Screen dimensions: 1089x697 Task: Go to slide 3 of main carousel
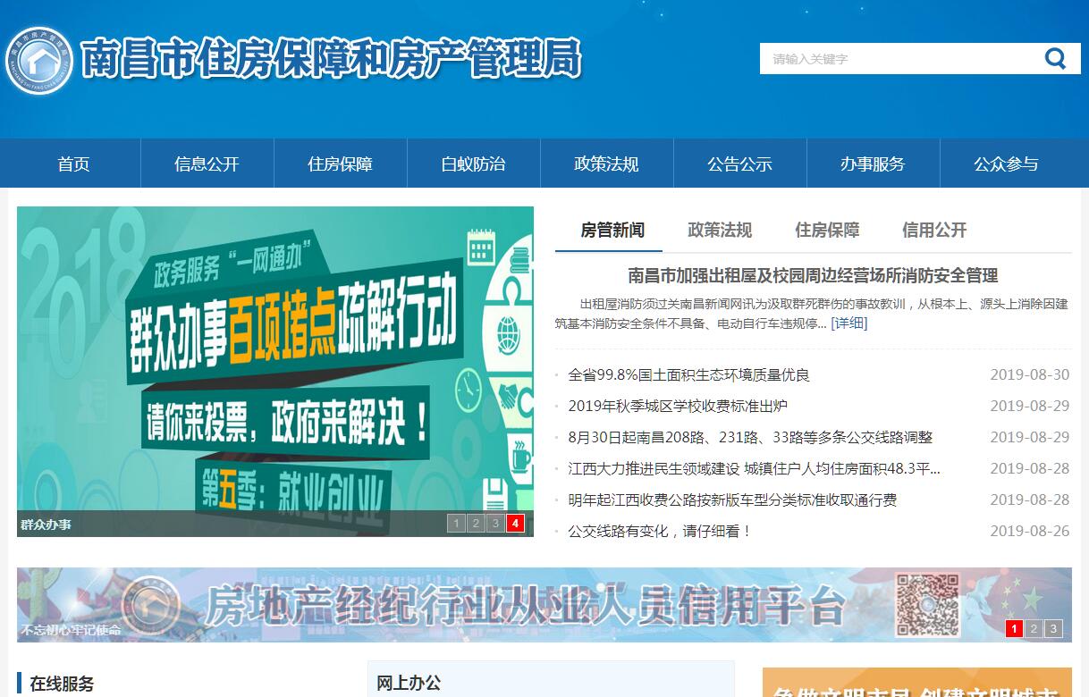click(x=495, y=524)
